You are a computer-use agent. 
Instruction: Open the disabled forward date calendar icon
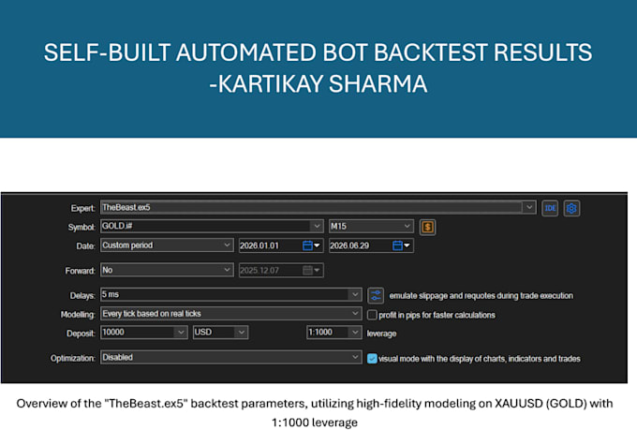click(x=312, y=271)
